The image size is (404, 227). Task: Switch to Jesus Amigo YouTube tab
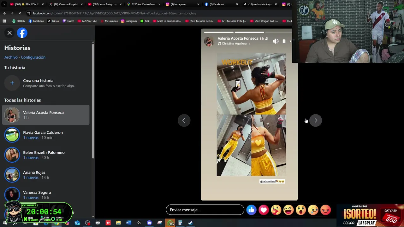coord(104,4)
